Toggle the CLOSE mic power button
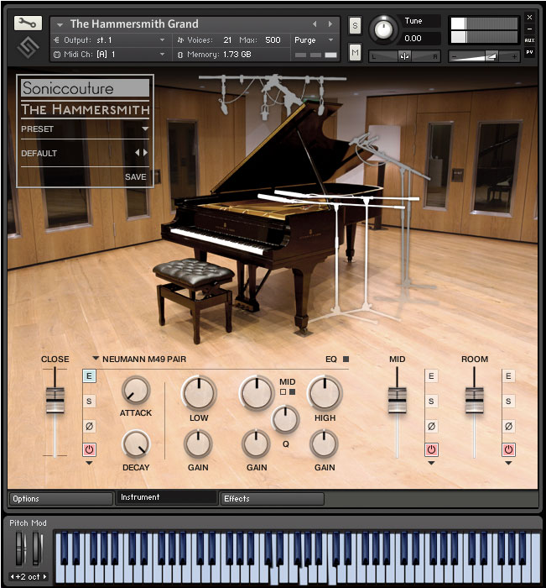 pos(90,449)
